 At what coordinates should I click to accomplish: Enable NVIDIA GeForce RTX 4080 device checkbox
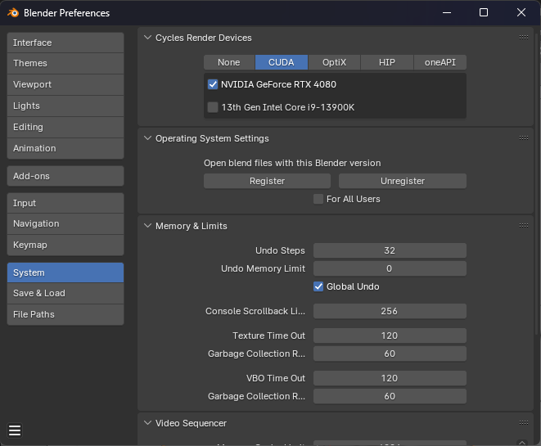[213, 84]
